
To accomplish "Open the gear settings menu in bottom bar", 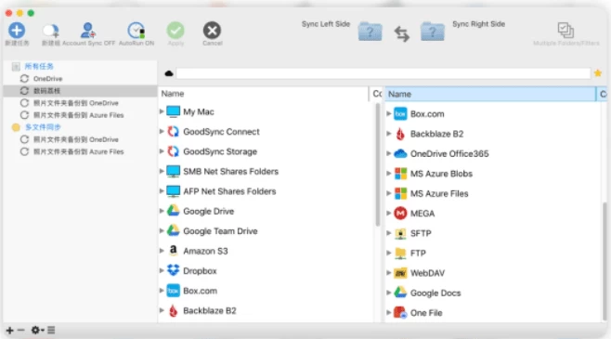I will [37, 331].
